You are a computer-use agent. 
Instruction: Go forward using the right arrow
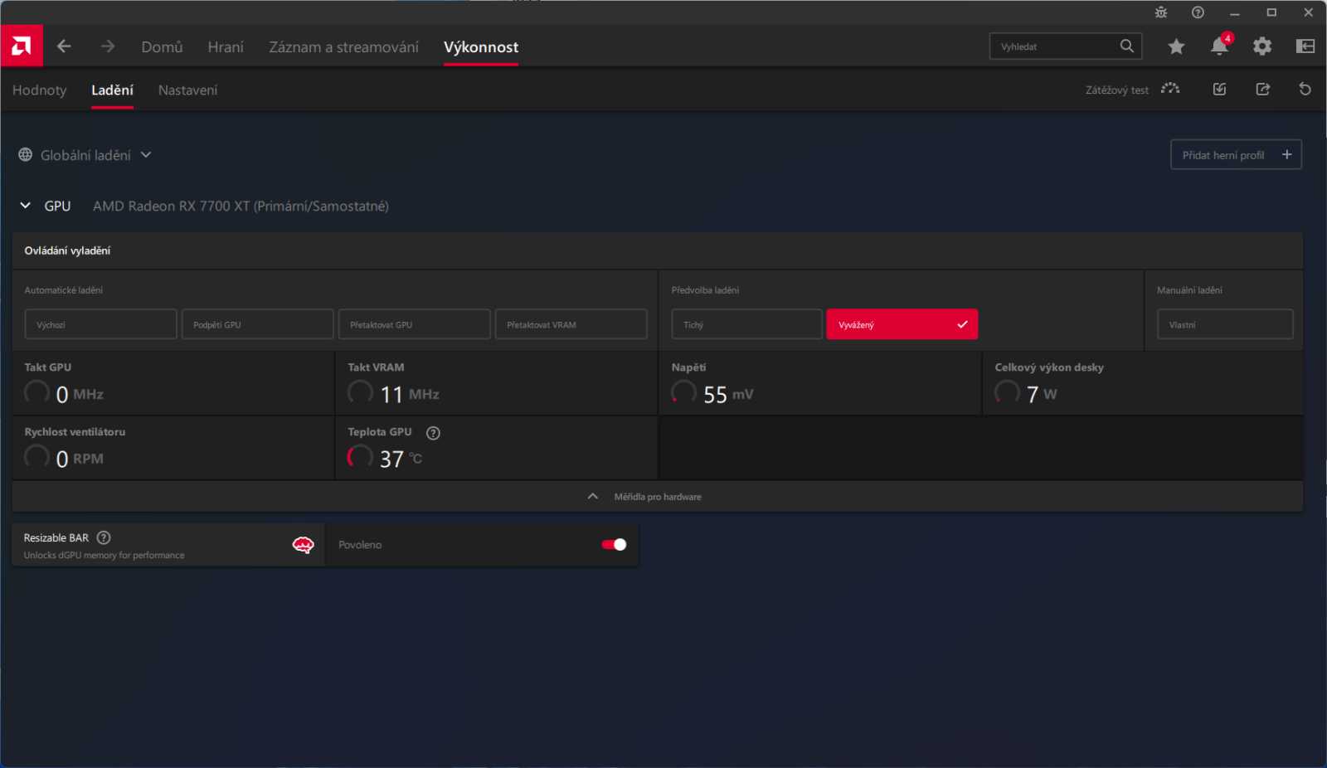(108, 46)
